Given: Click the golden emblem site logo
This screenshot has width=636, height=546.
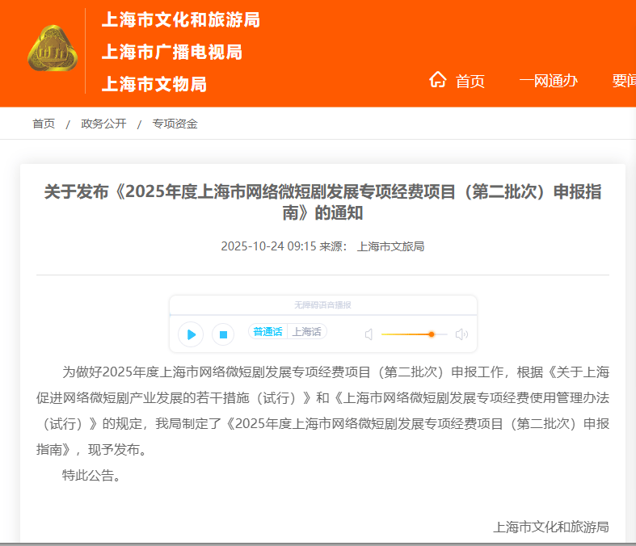Looking at the screenshot, I should click(x=52, y=48).
